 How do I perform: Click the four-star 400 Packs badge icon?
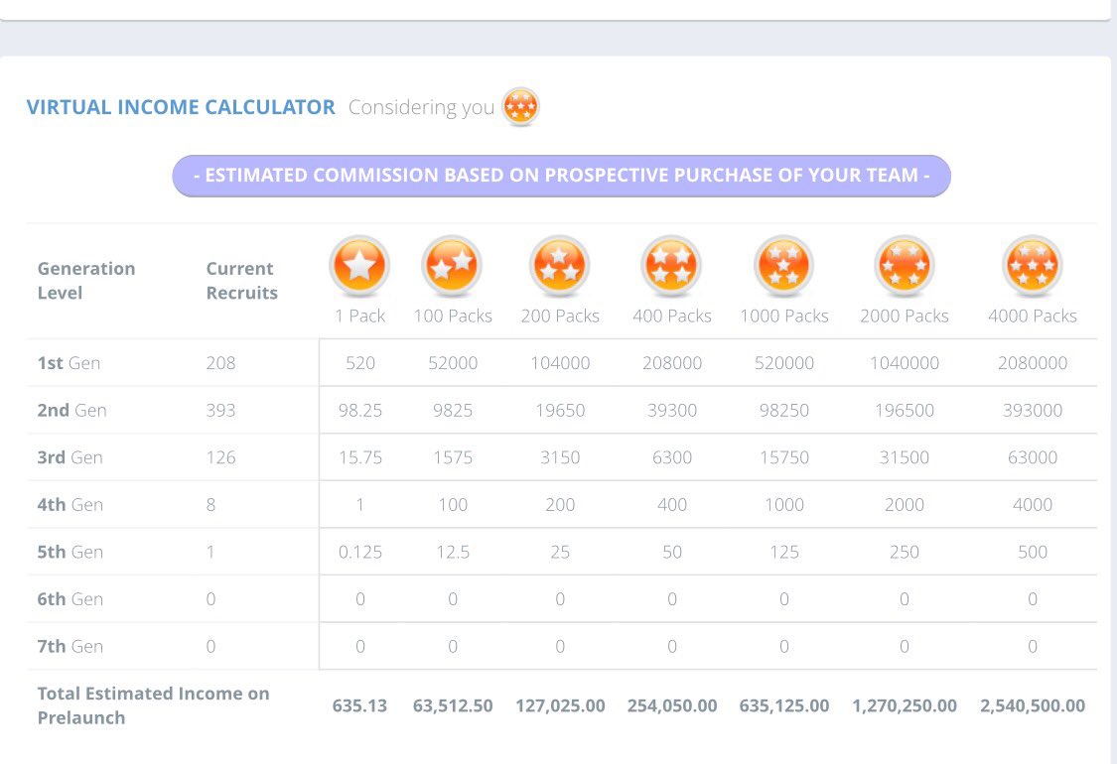click(x=672, y=266)
